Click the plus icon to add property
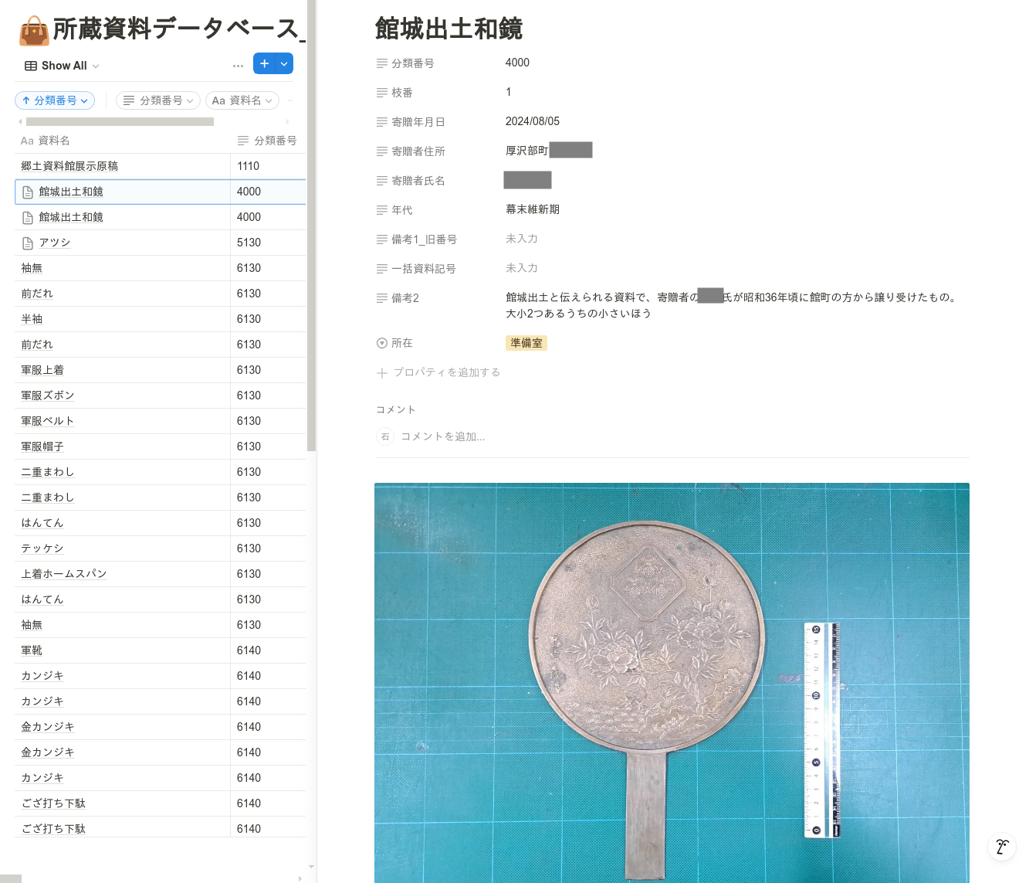The image size is (1029, 883). (x=381, y=372)
